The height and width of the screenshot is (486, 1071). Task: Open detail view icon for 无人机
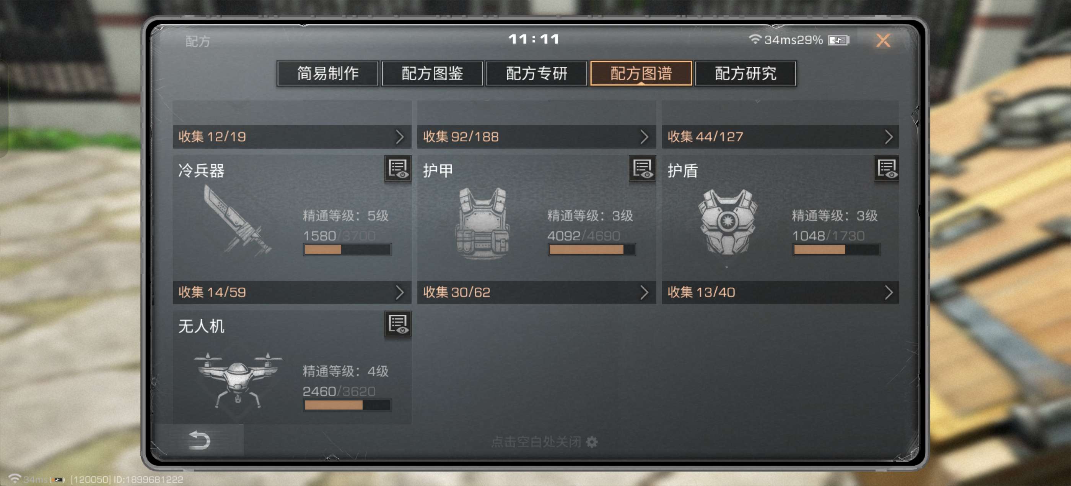[x=397, y=324]
